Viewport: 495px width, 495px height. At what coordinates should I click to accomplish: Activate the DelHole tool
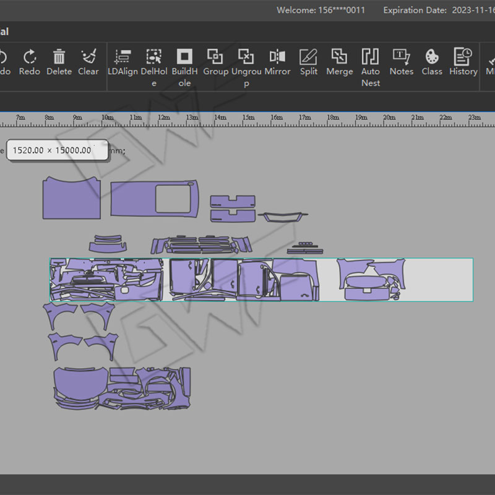153,58
